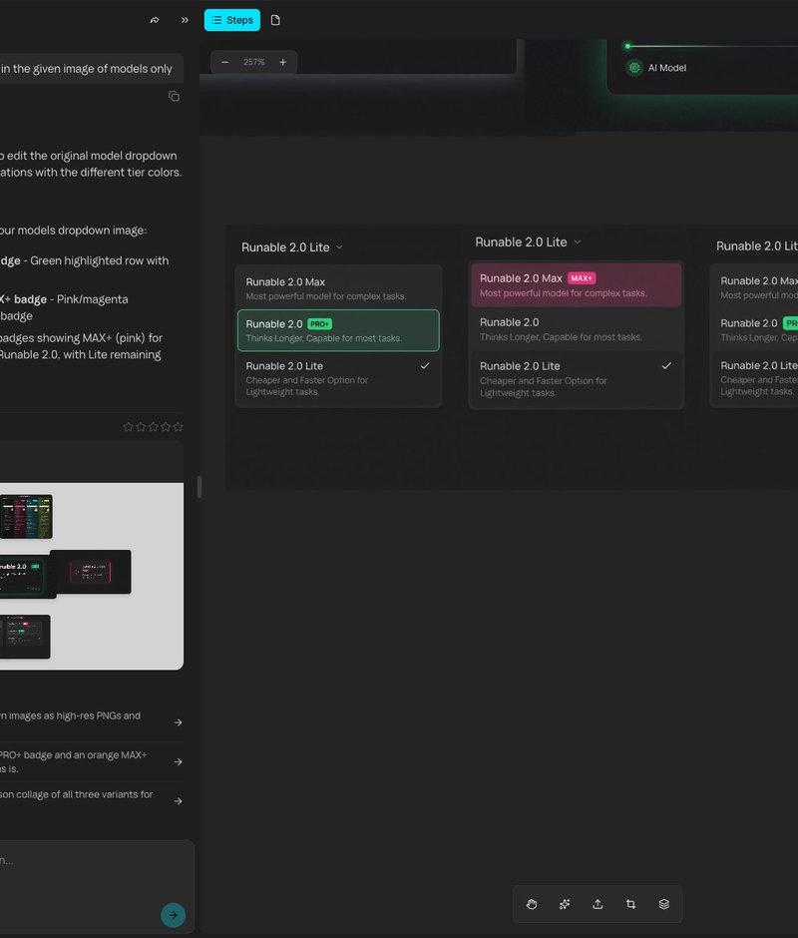Open the document file icon next to Steps

(x=275, y=20)
